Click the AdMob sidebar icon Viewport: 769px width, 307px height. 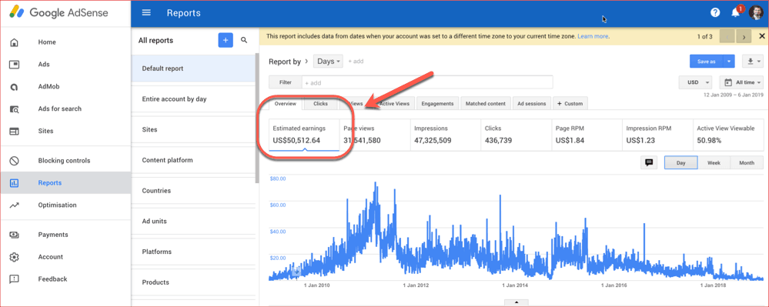14,87
